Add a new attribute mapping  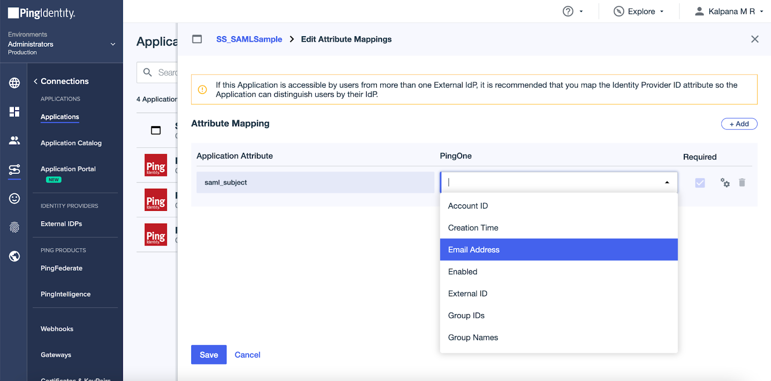point(739,124)
